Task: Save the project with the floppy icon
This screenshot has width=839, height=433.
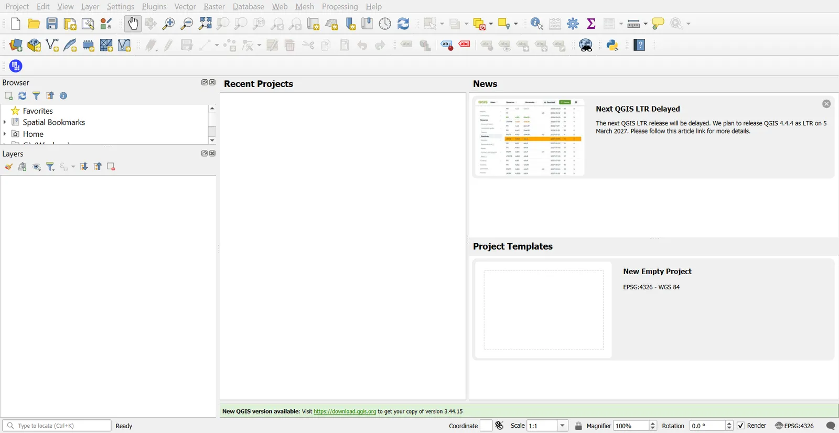Action: tap(52, 24)
